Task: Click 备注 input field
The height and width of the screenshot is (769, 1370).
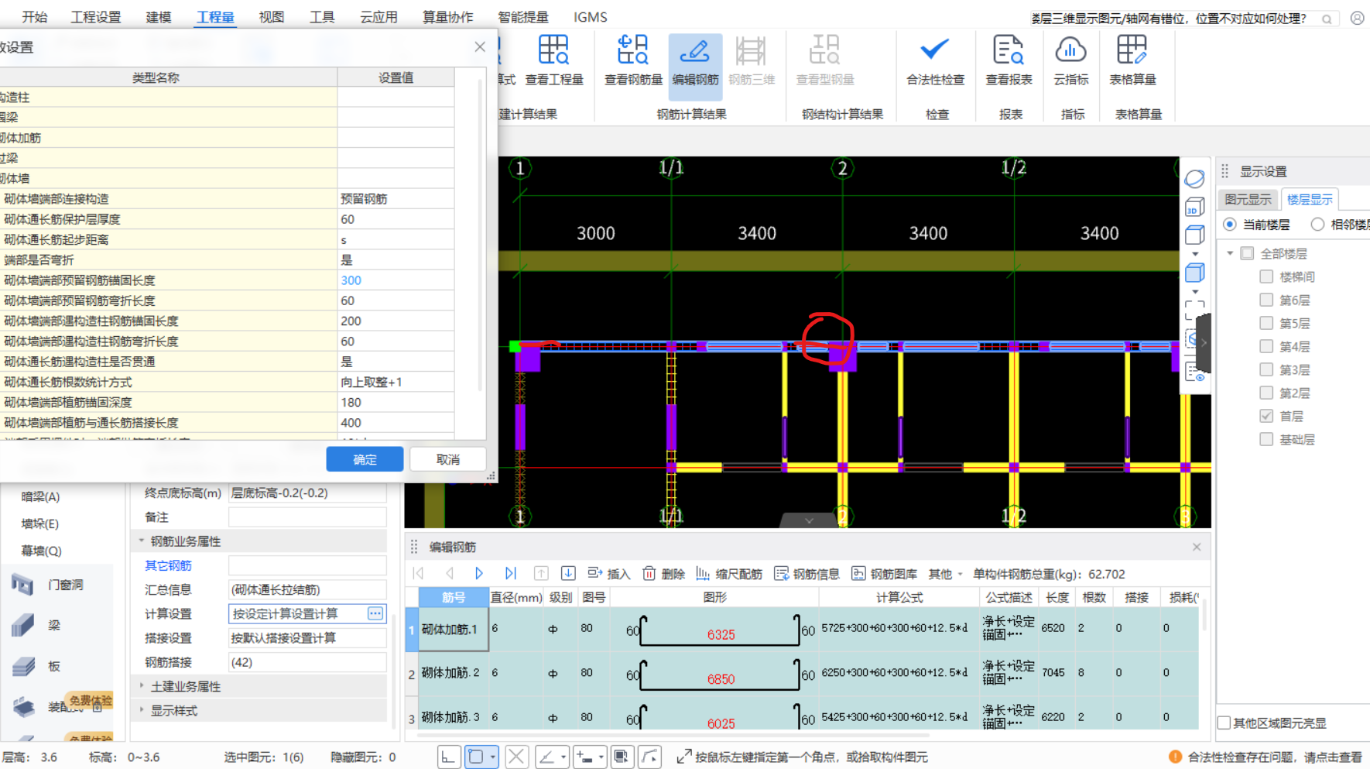Action: point(307,517)
